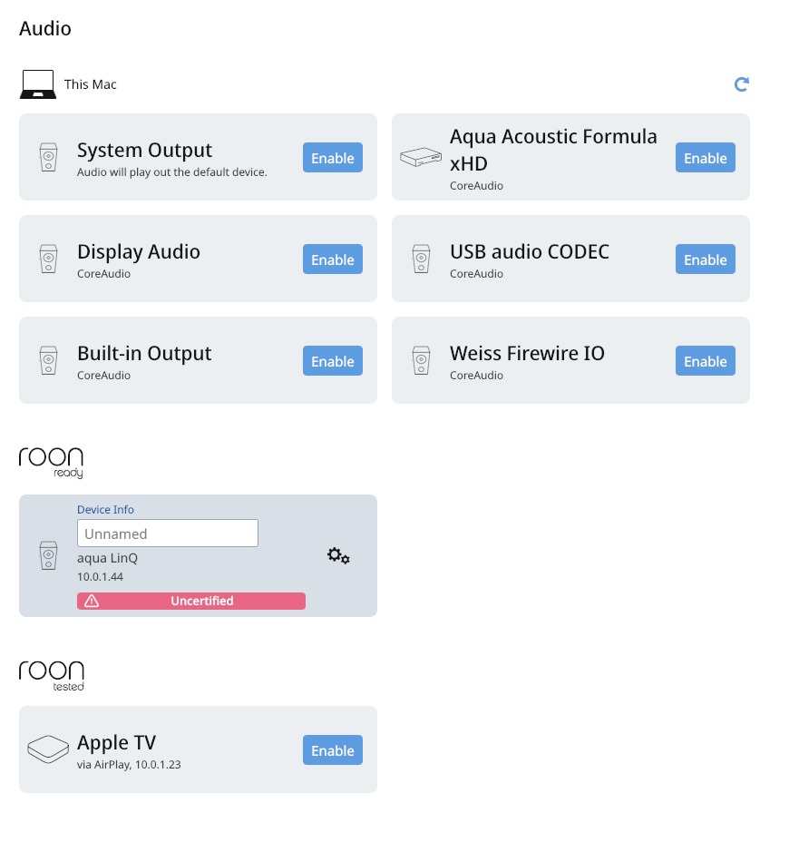The image size is (799, 842).
Task: Enable Display Audio output
Action: click(332, 259)
